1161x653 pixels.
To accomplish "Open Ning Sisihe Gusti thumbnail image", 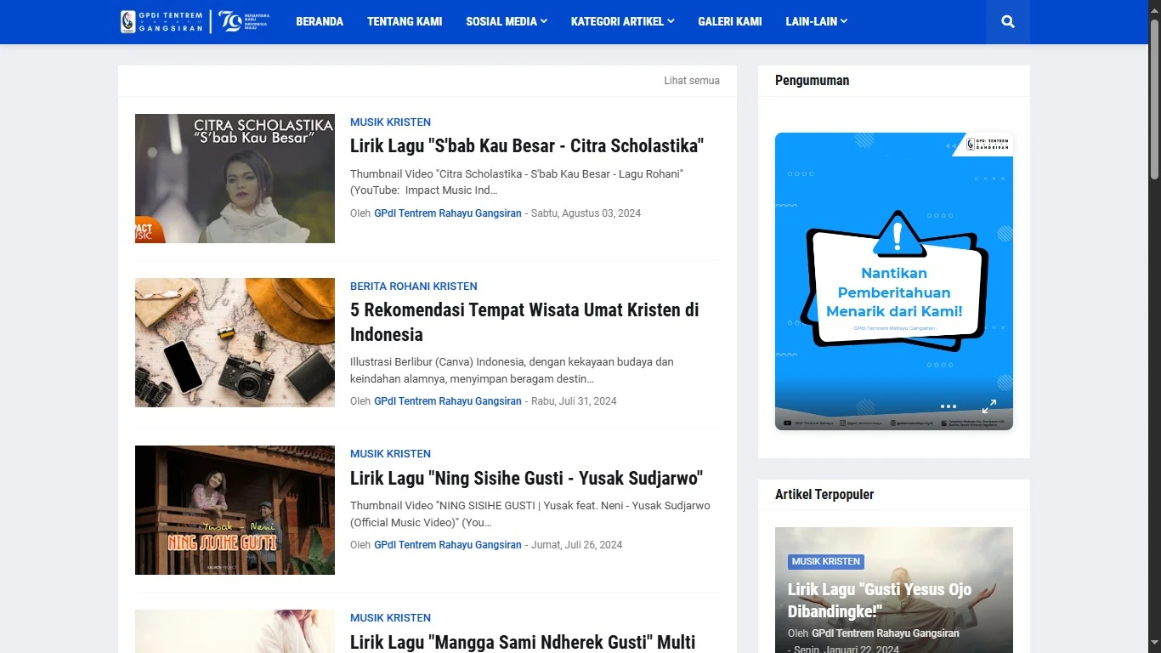I will (x=235, y=510).
